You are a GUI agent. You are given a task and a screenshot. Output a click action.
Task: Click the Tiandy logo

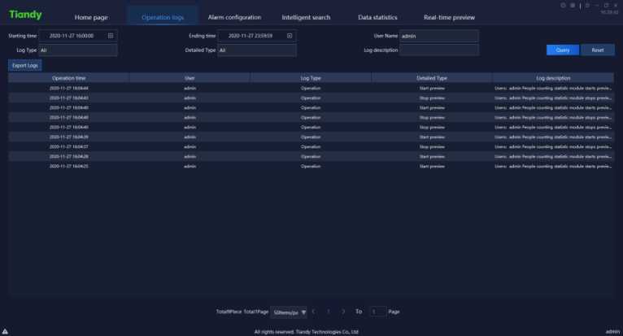[25, 15]
